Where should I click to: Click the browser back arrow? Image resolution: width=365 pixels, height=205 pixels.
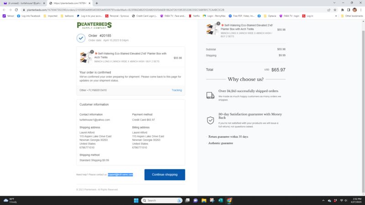(4, 10)
